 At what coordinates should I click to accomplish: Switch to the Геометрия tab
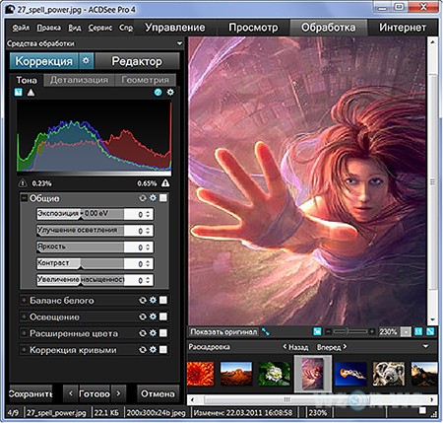coord(146,80)
